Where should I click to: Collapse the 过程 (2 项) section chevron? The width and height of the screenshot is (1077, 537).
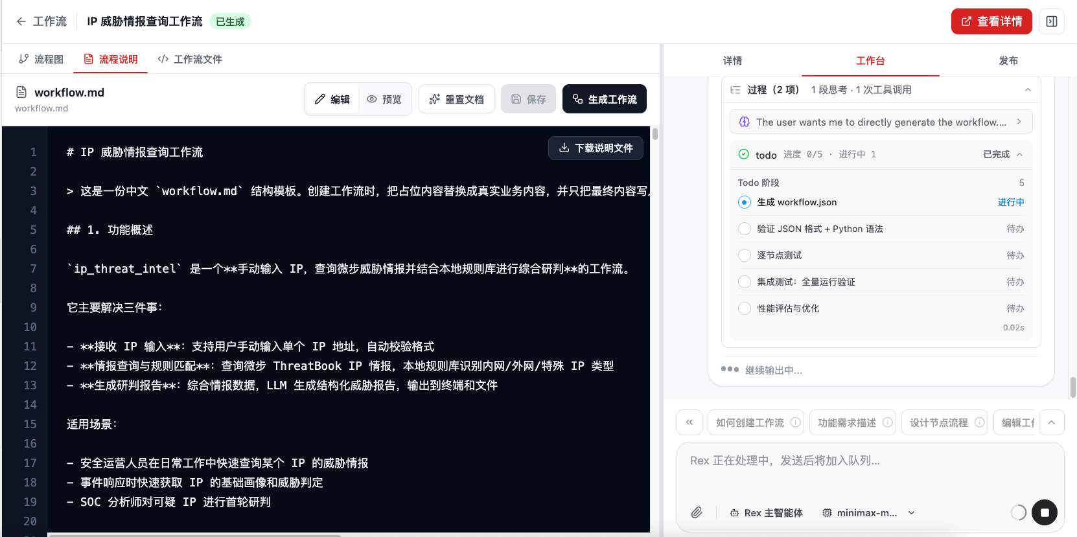tap(1028, 90)
